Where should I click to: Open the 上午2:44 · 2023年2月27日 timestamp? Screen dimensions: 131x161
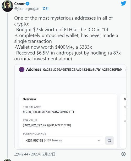point(35,154)
